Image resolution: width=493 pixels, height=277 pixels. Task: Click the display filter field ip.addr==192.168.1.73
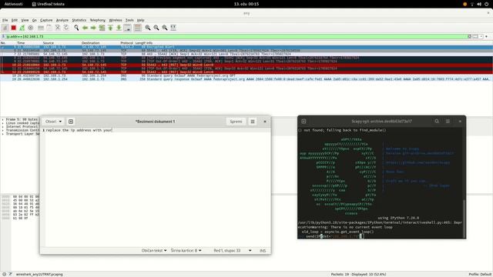[x=236, y=36]
